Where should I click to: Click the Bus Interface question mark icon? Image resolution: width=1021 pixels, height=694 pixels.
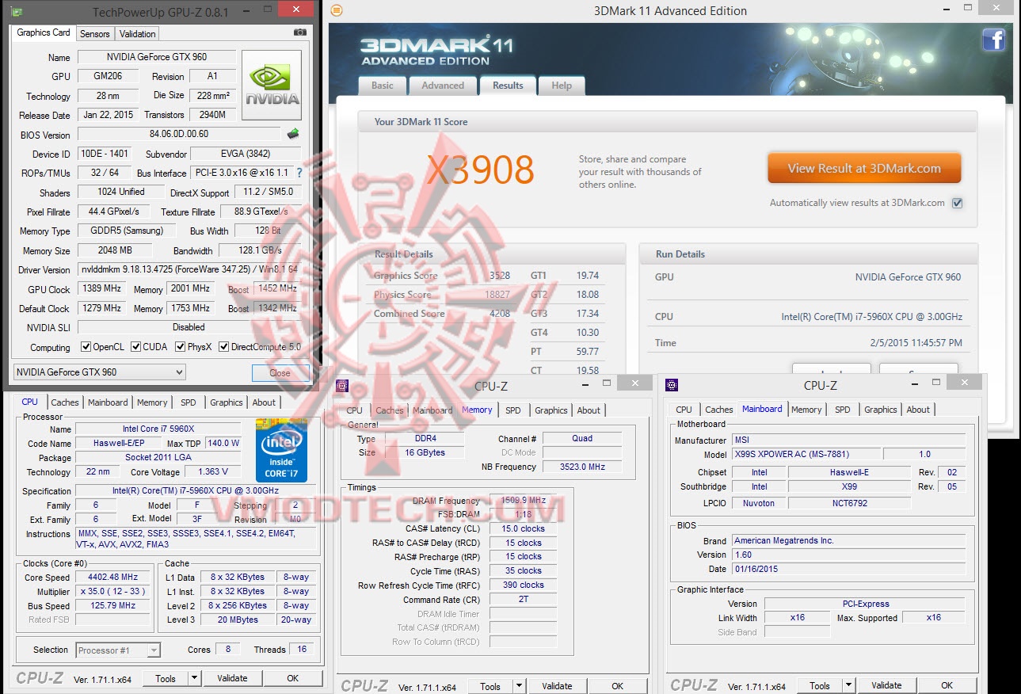coord(299,173)
